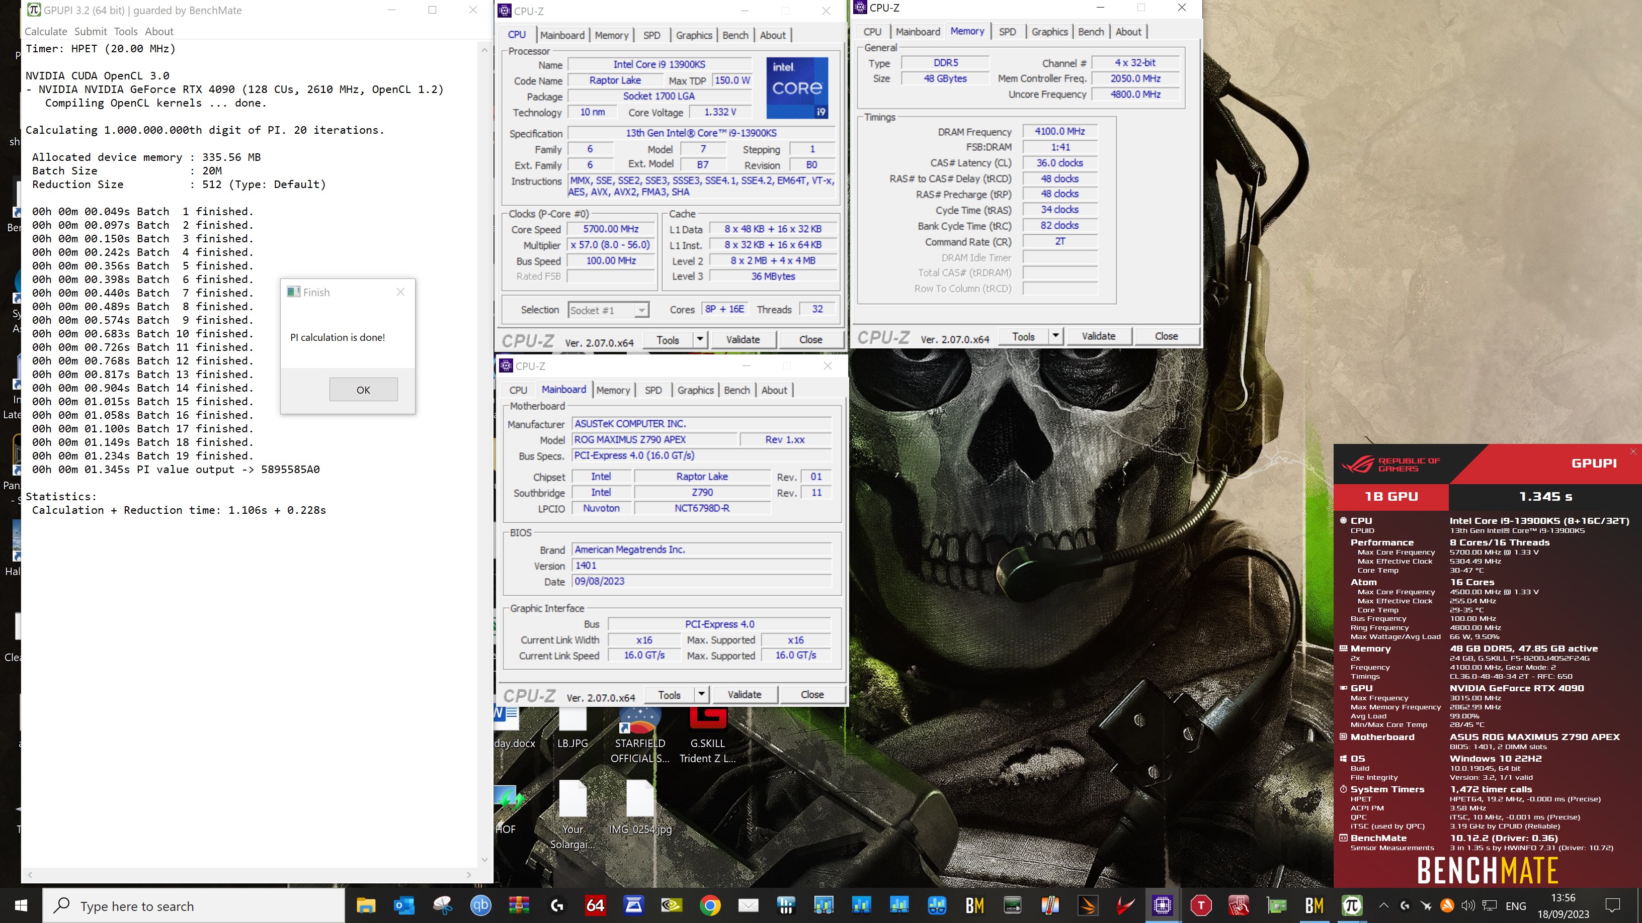
Task: Switch to Graphics tab in CPU-Z Memory window
Action: click(x=1049, y=31)
